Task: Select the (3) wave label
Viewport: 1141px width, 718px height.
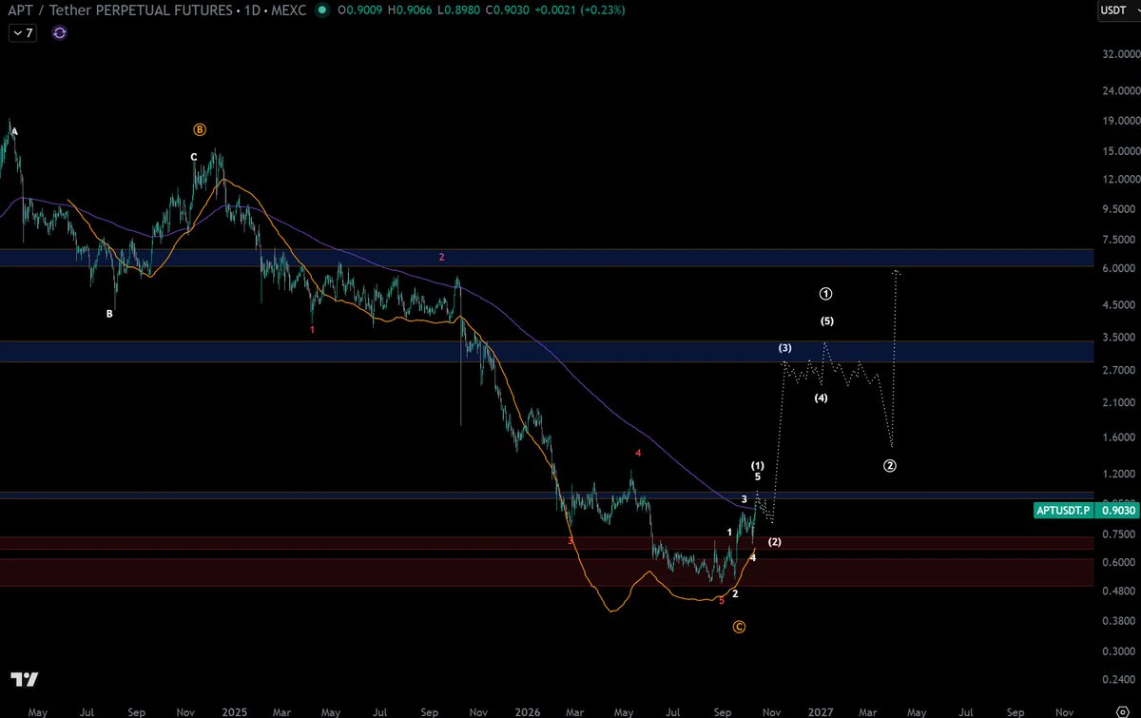Action: coord(785,348)
